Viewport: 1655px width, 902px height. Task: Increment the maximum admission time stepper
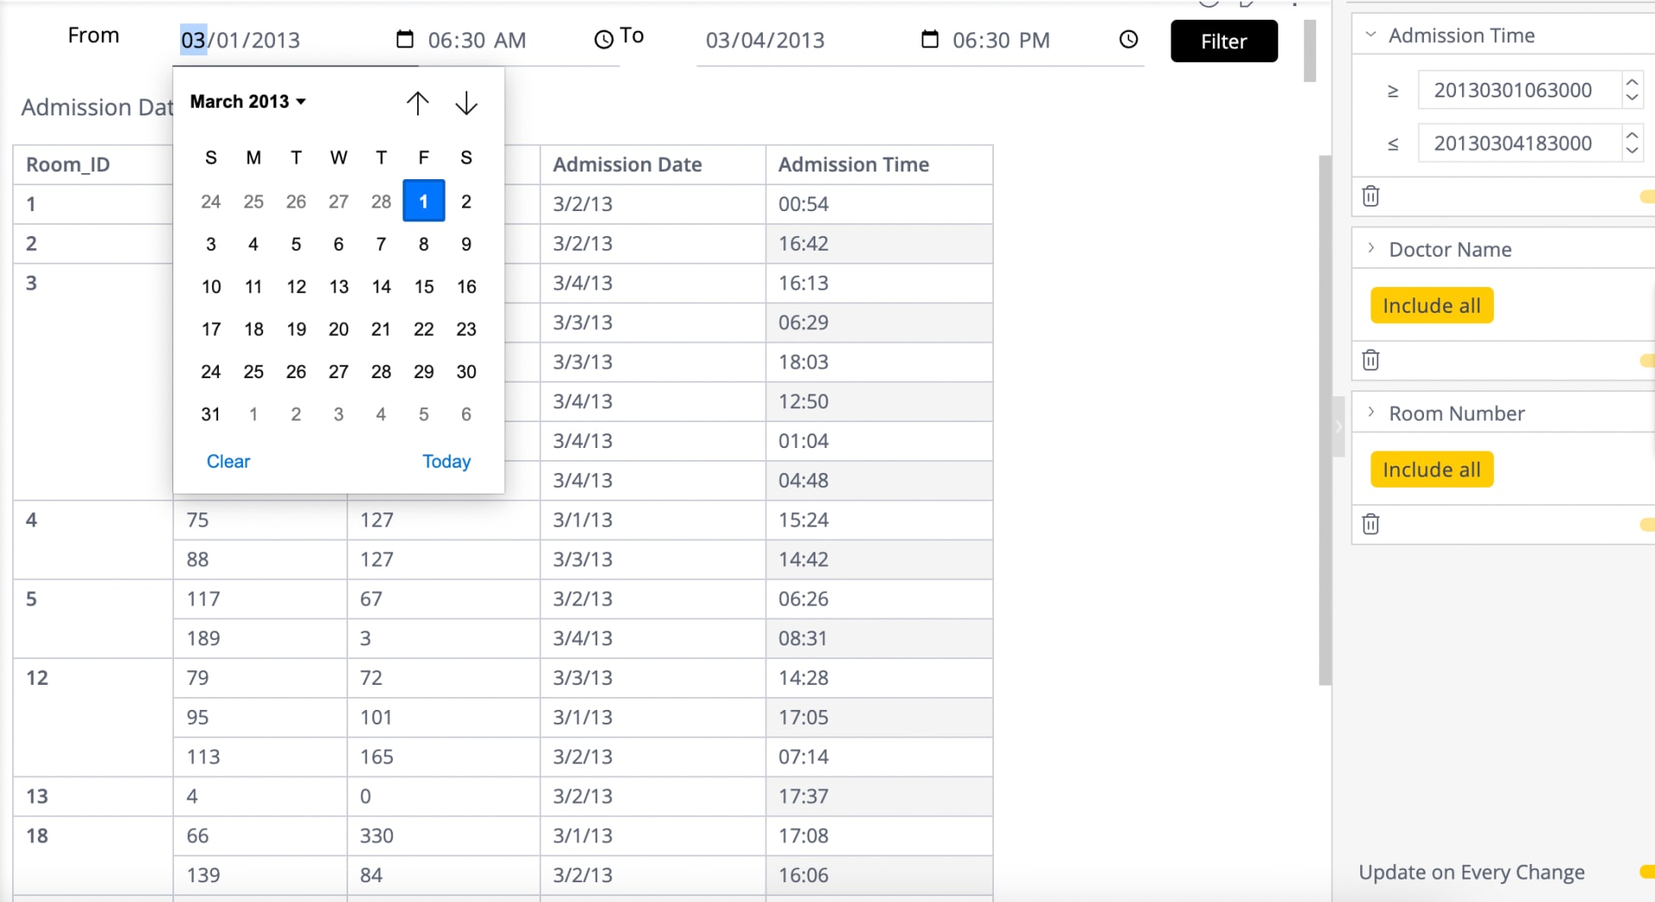(1632, 135)
